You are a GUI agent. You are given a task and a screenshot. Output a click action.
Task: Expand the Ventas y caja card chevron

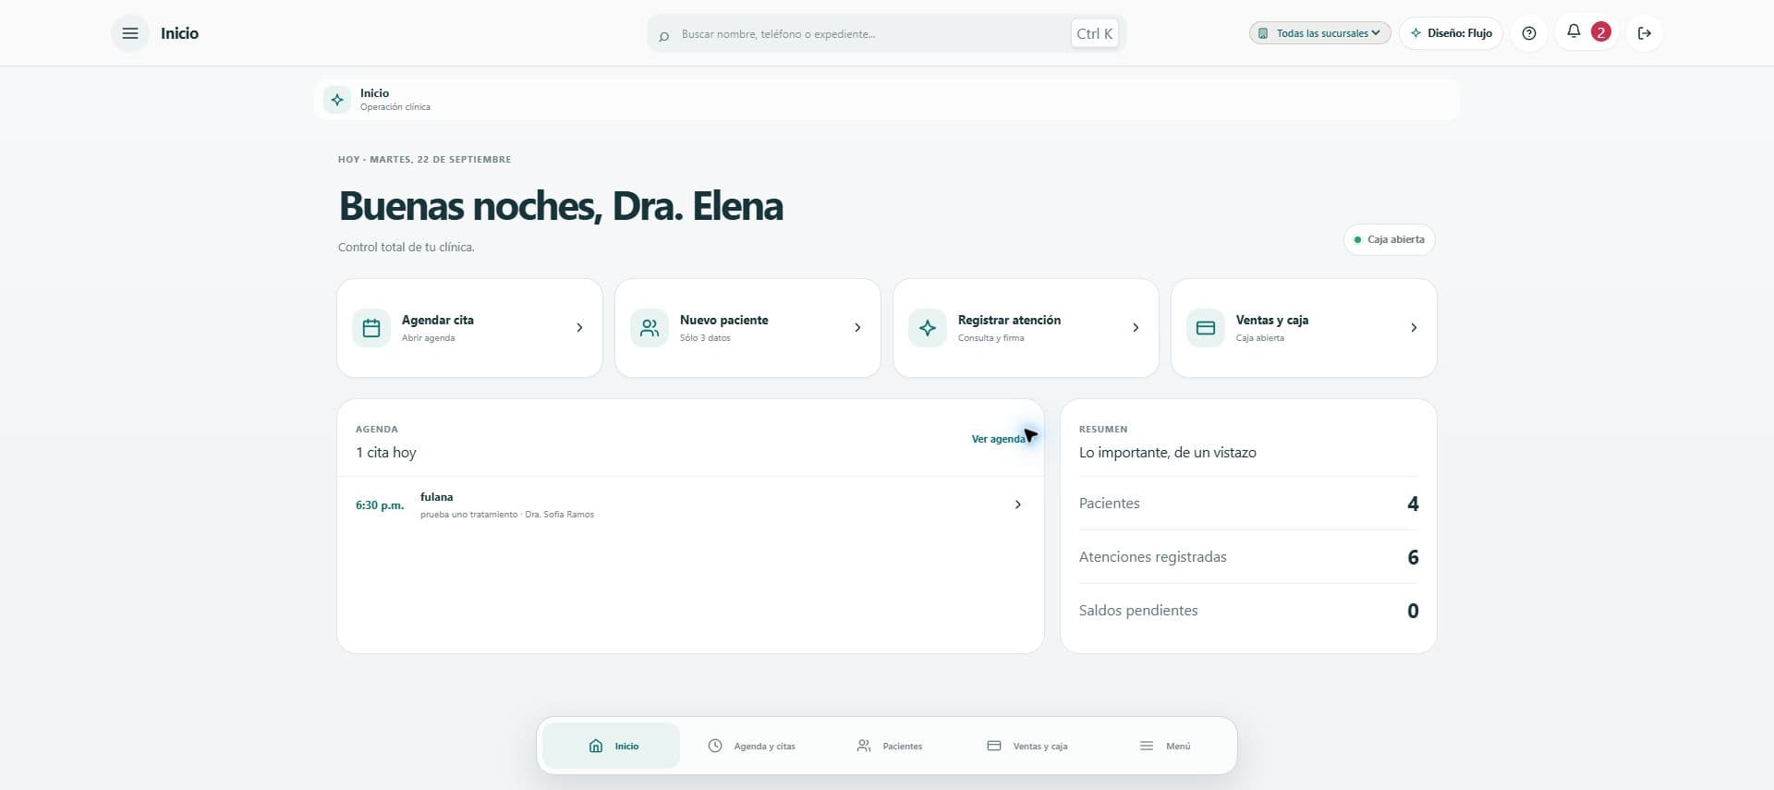tap(1414, 328)
